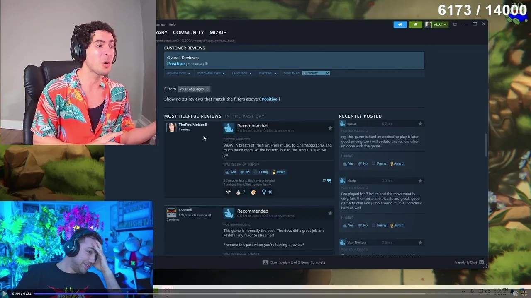Play the video with the play button

[x=5, y=293]
